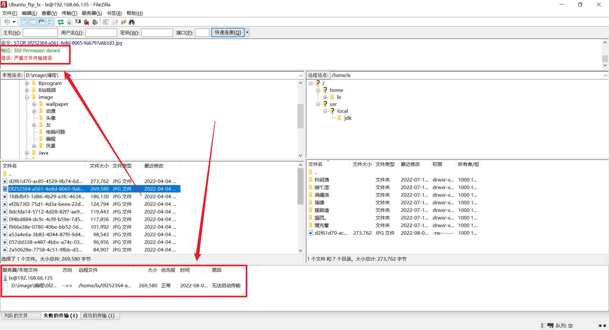This screenshot has width=609, height=330.
Task: Open the binoculars file search icon
Action: tap(132, 22)
